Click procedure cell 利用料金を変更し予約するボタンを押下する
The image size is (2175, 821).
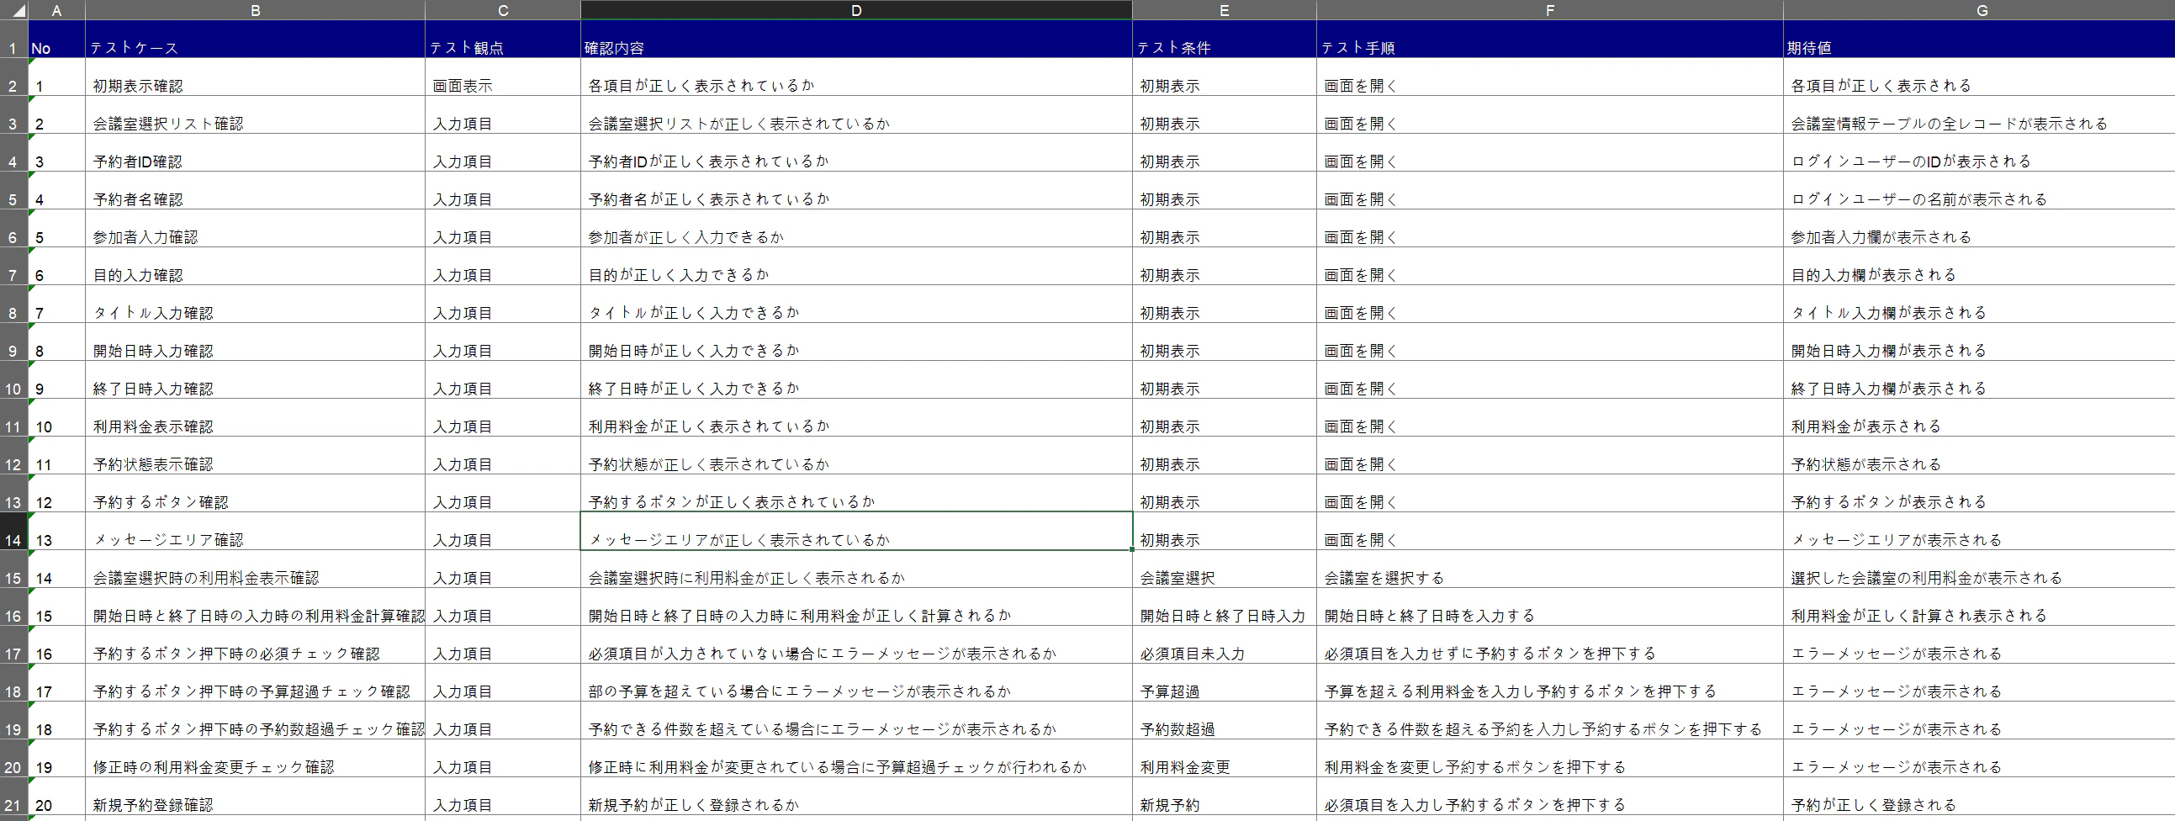click(1549, 759)
